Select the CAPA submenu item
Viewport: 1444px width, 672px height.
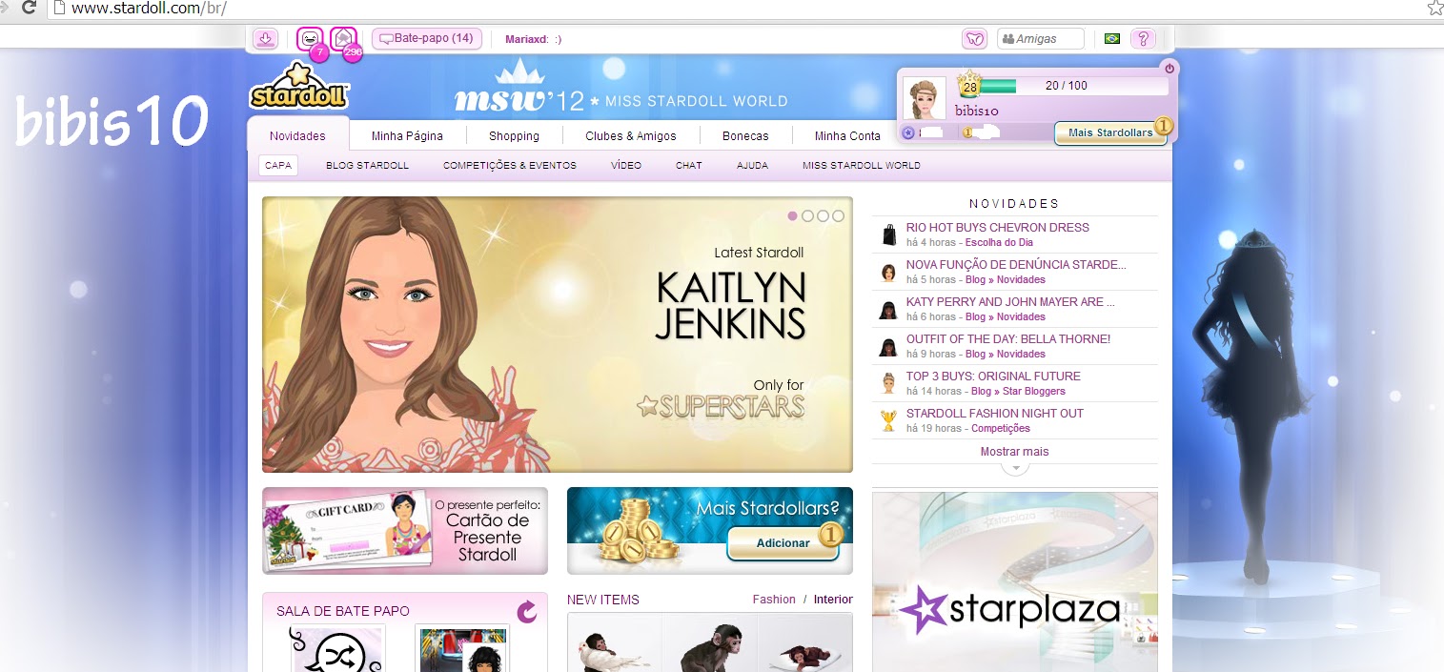[x=278, y=165]
